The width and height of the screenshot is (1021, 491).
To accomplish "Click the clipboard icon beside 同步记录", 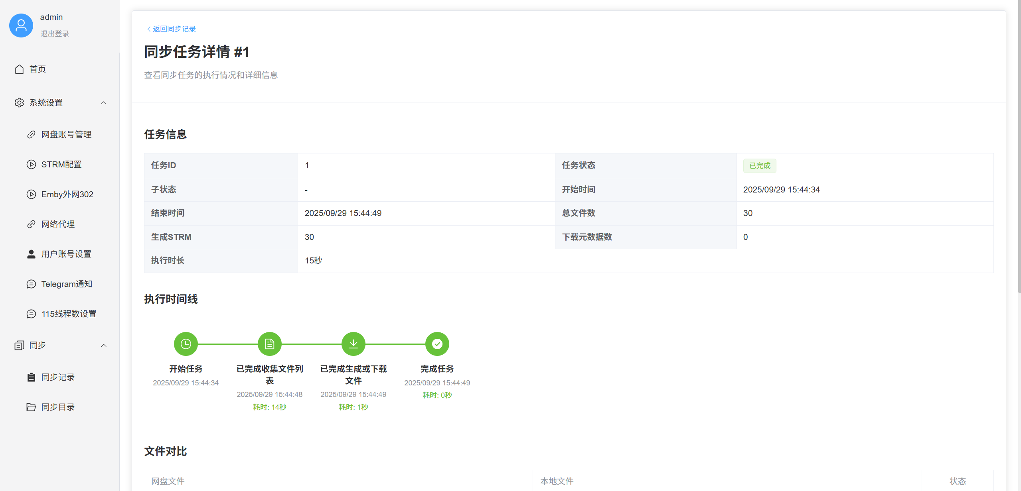I will coord(31,377).
